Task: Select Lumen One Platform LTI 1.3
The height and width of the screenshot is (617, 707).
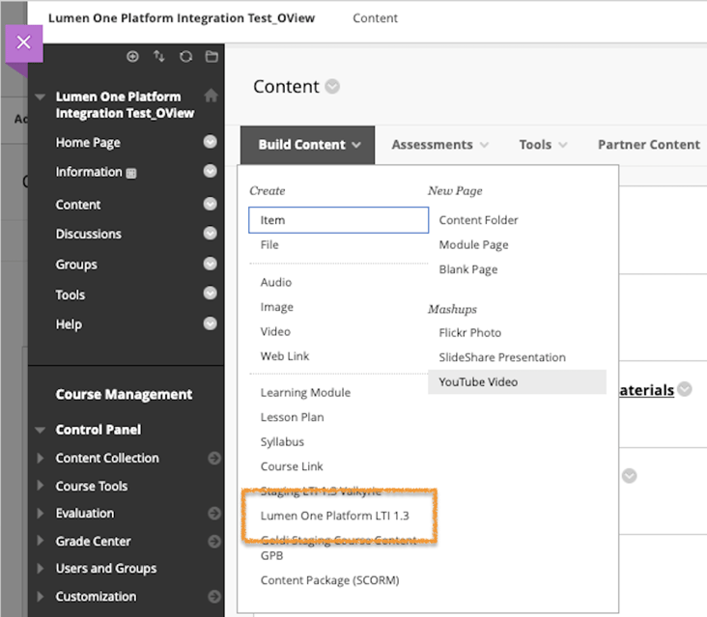Action: coord(334,516)
